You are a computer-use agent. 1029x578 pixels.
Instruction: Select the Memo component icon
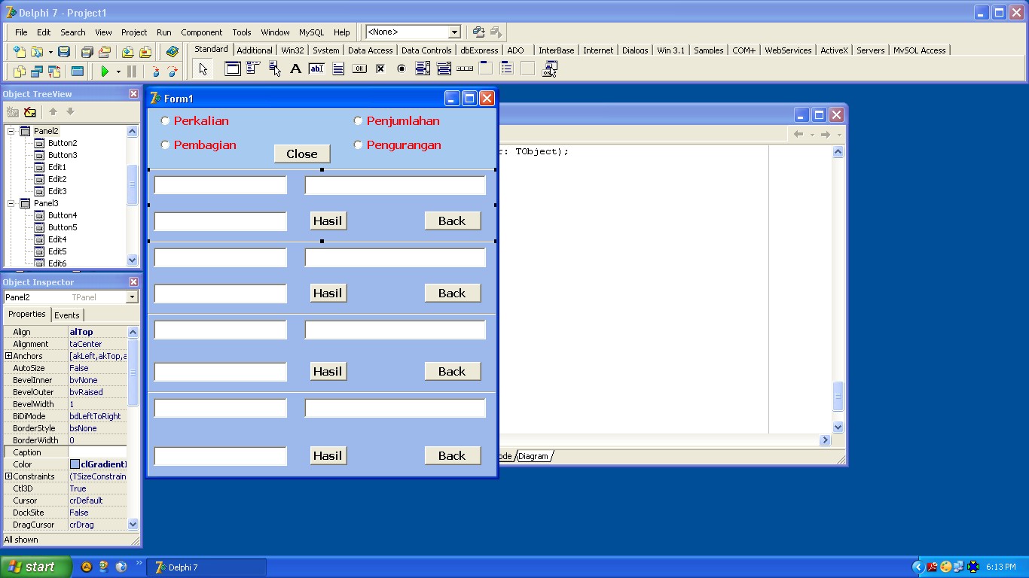click(x=338, y=68)
